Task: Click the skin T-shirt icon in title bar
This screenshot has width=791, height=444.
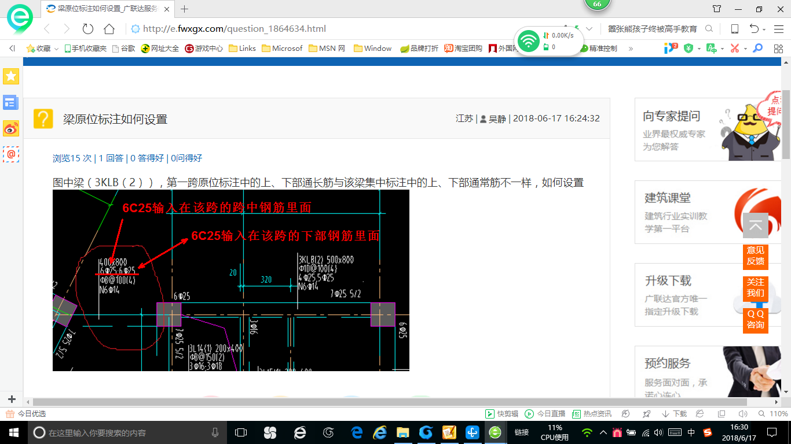Action: pos(717,9)
